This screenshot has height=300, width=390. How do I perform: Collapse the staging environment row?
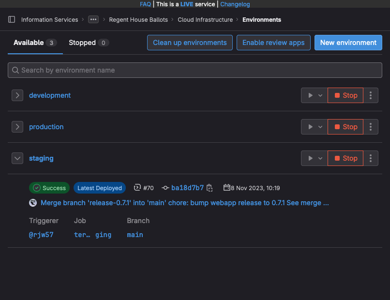17,158
